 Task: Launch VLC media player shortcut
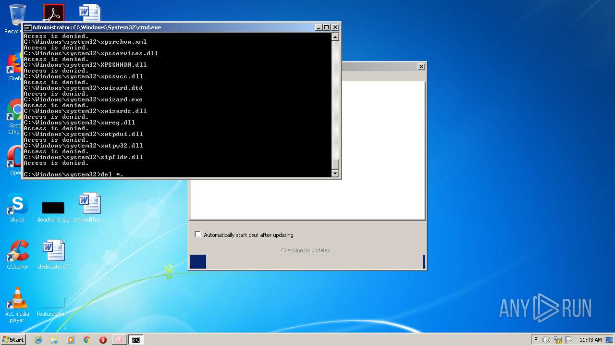click(17, 305)
